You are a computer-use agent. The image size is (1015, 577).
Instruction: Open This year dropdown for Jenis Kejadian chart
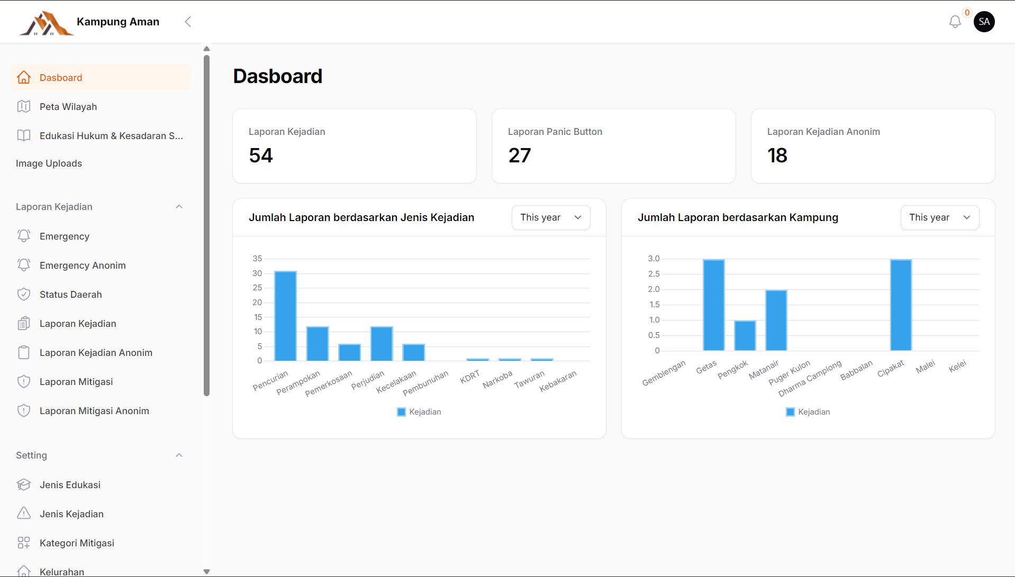click(550, 217)
